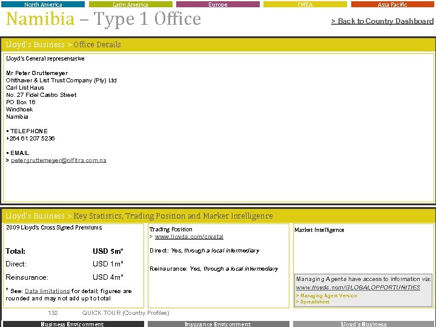Switch to Insurance Environment bottom tab
This screenshot has height=327, width=436.
pos(218,324)
